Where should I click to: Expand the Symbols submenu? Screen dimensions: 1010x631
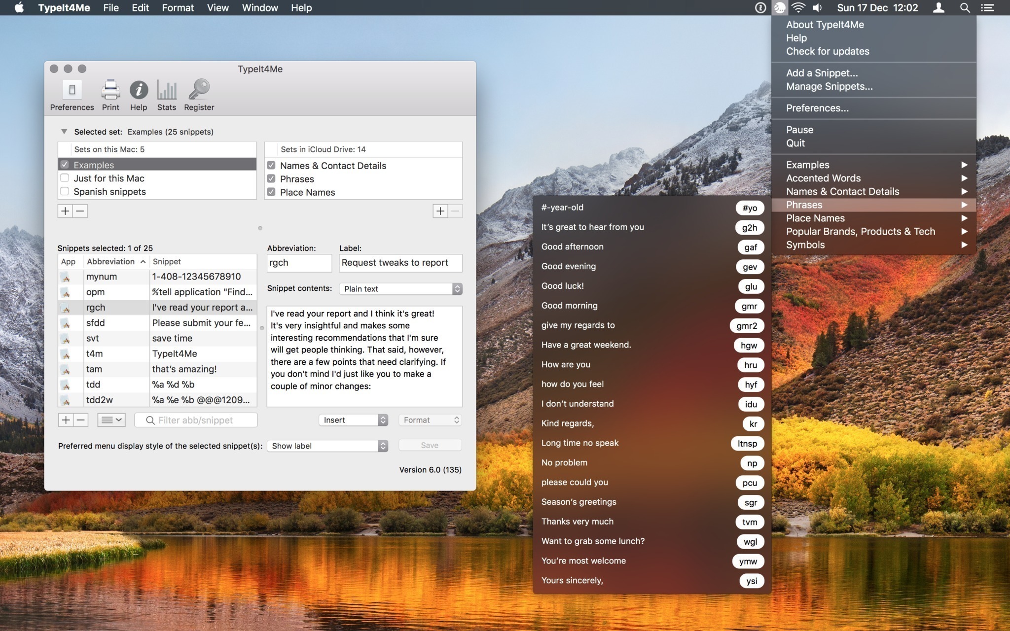tap(873, 245)
